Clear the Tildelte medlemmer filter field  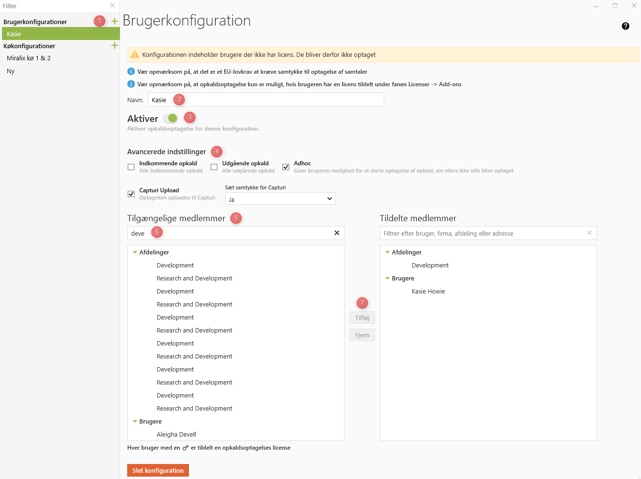coord(589,233)
